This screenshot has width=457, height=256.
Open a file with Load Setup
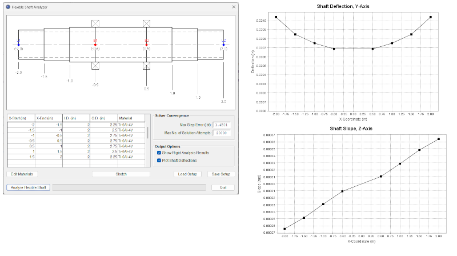pos(189,174)
